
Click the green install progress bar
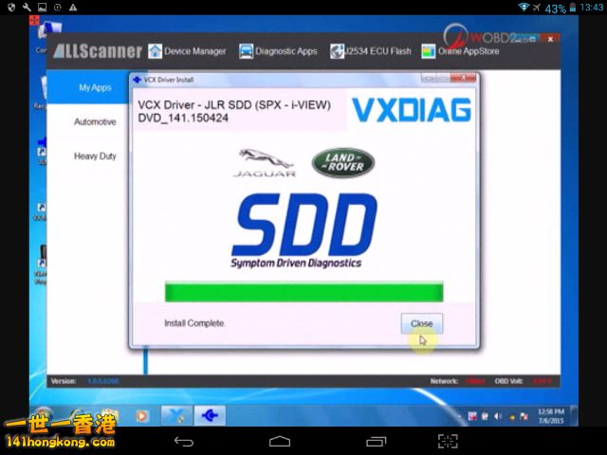point(303,292)
